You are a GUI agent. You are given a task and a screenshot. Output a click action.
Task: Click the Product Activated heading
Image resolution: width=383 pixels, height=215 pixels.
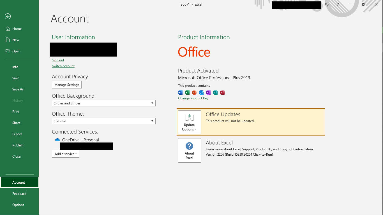[x=198, y=71]
